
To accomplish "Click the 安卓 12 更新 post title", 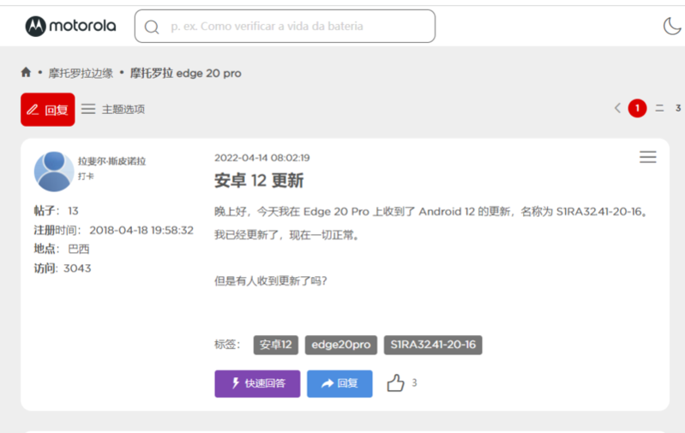I will 259,180.
